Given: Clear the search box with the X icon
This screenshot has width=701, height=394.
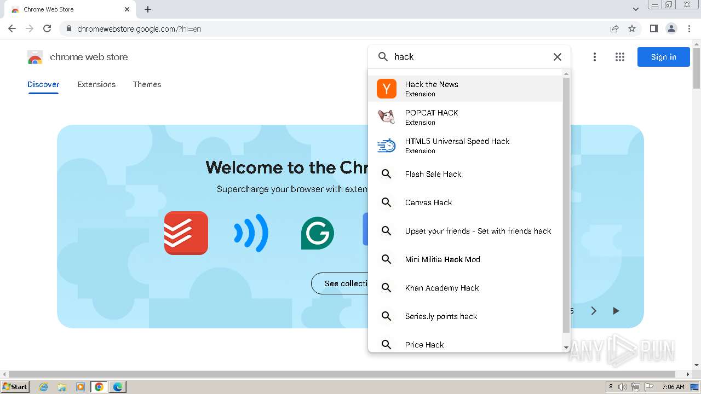Looking at the screenshot, I should coord(558,57).
